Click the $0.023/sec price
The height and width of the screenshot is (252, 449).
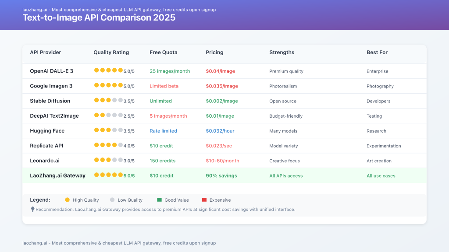tap(219, 146)
